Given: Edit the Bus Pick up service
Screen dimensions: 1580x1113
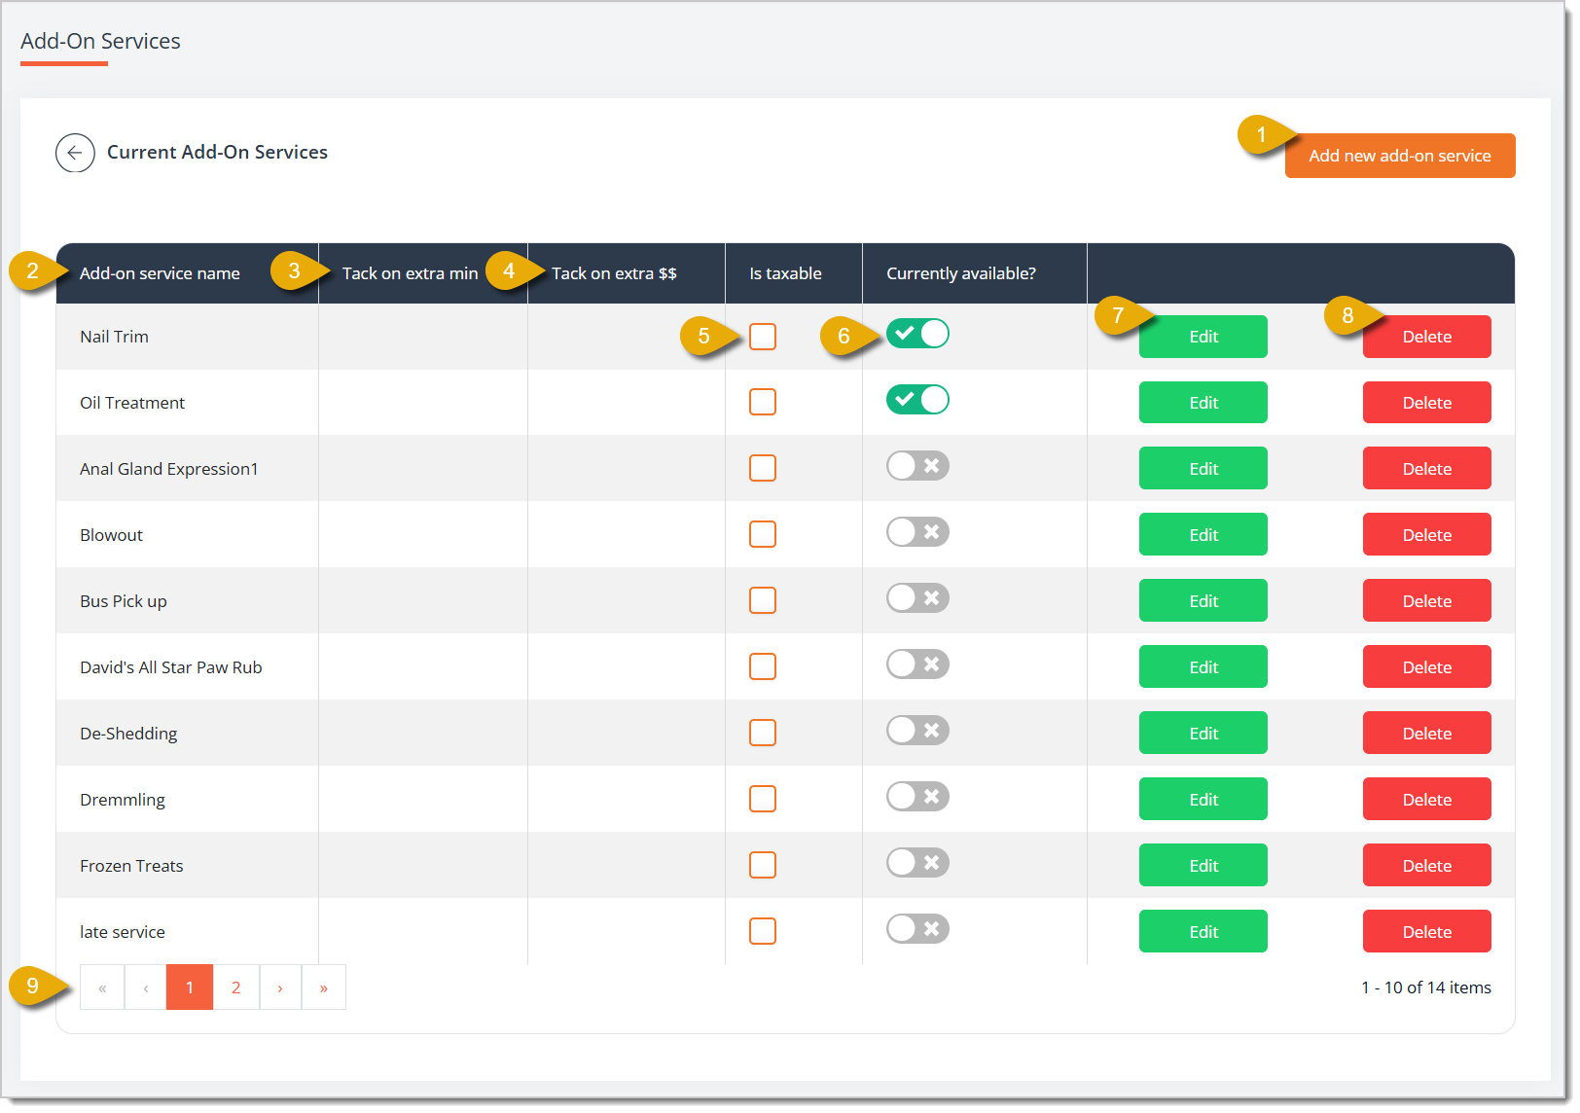Looking at the screenshot, I should click(x=1203, y=601).
